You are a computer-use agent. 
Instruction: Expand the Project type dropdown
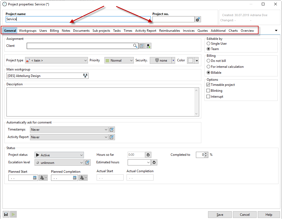click(x=56, y=61)
